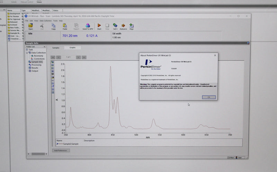Click the Send To DPV icon
Viewport: 277px width, 172px height.
click(x=88, y=27)
